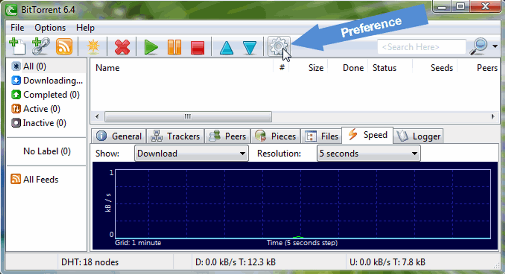Sort torrent list by # column
The image size is (505, 274).
click(x=282, y=68)
